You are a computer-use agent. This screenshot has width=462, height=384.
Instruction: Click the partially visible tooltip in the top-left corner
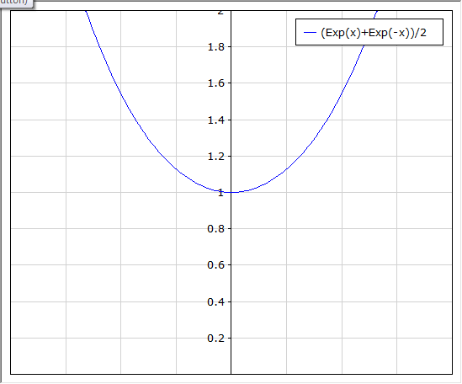16,3
